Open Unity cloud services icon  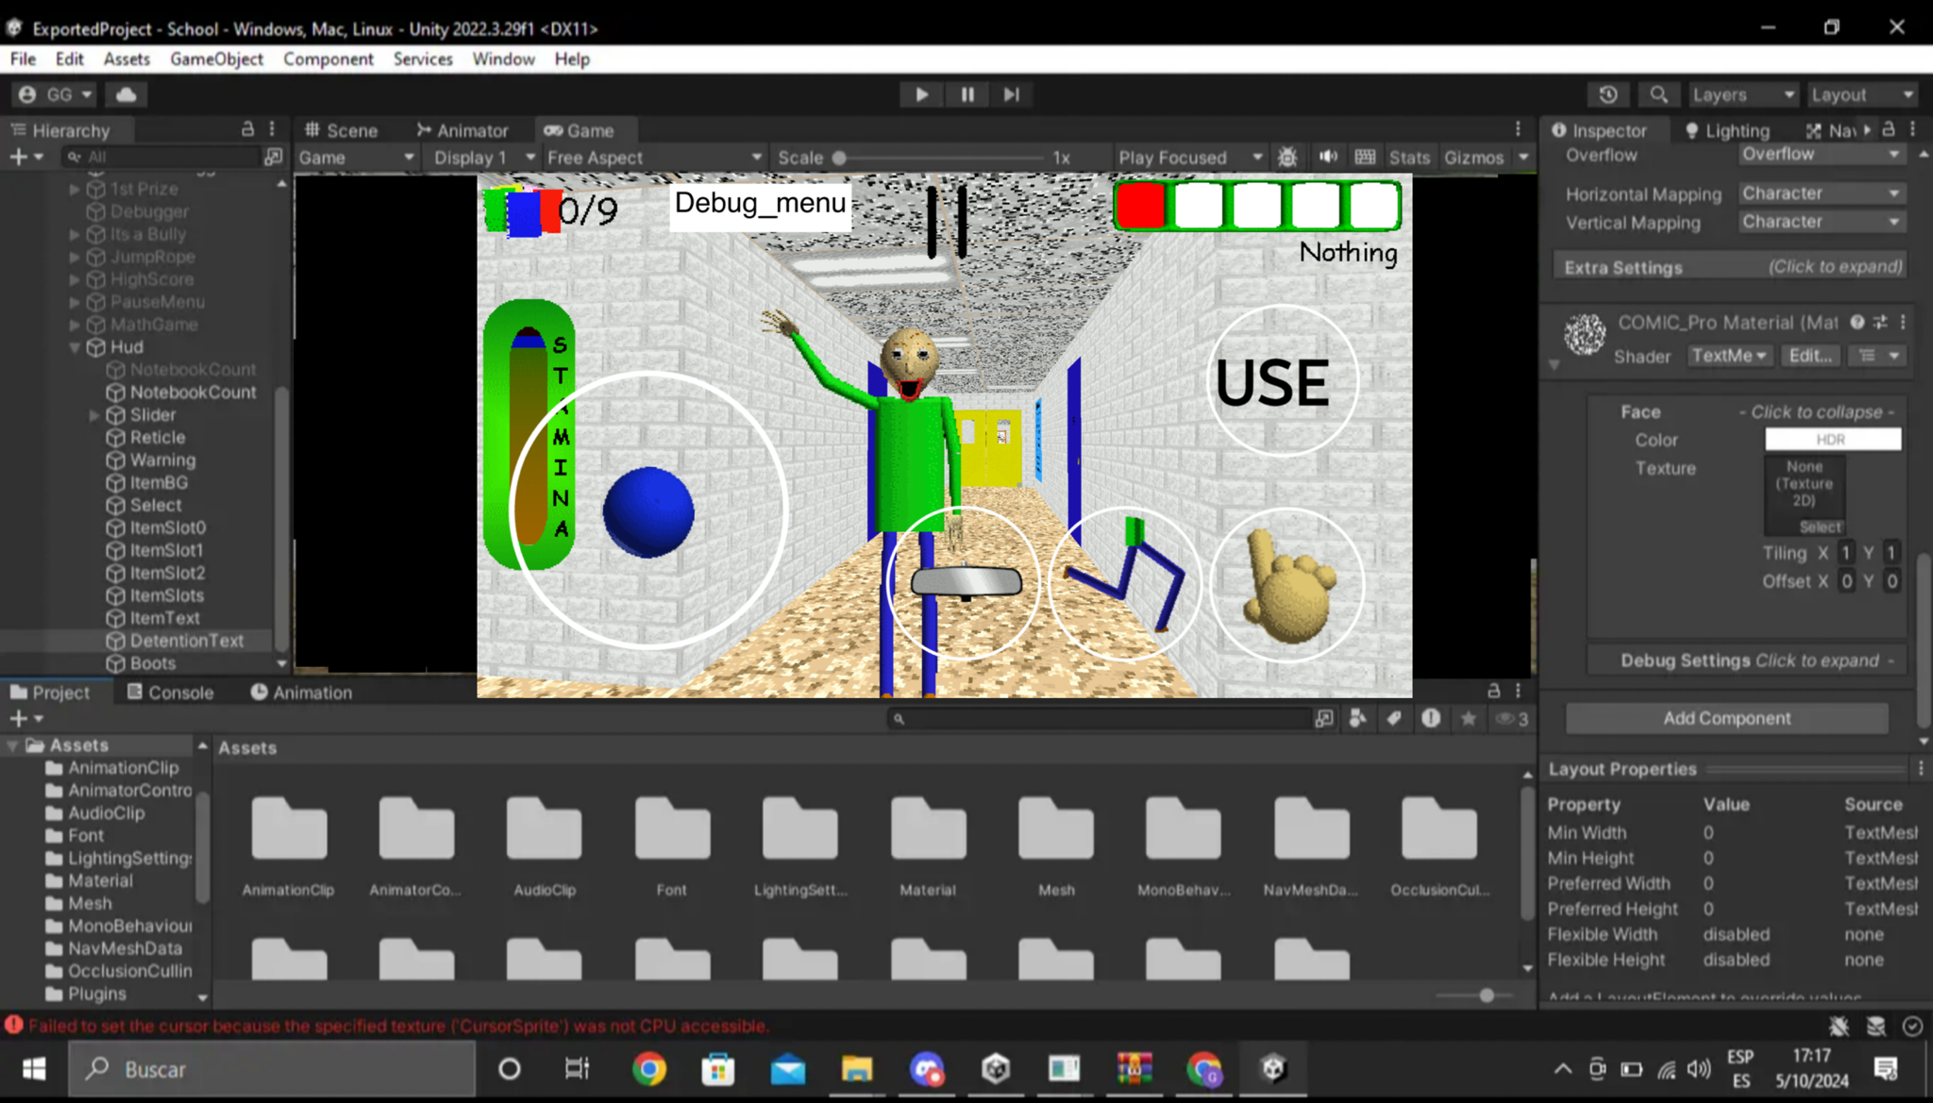click(x=126, y=94)
